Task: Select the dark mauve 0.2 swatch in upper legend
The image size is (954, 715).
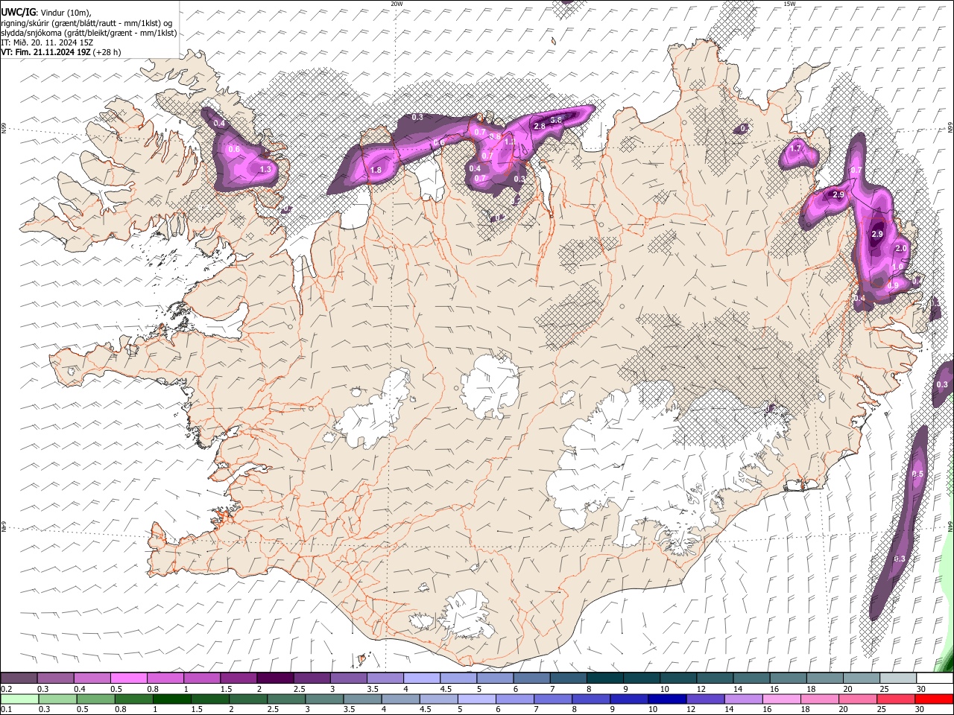Action: (19, 679)
